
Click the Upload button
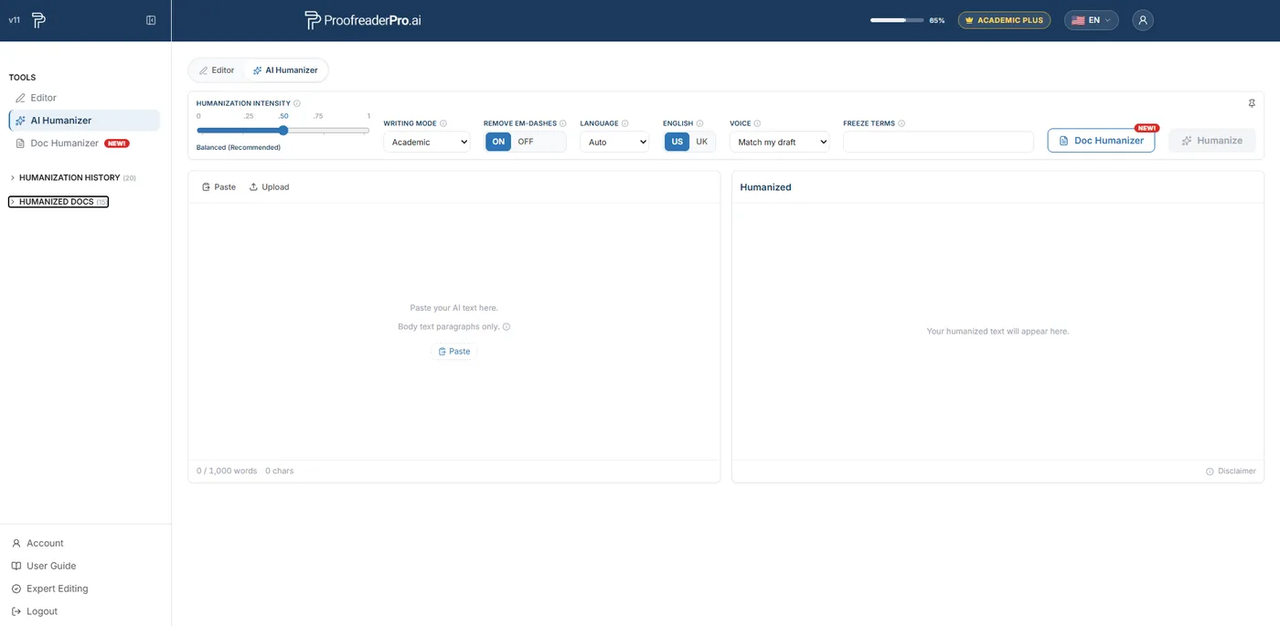[269, 186]
